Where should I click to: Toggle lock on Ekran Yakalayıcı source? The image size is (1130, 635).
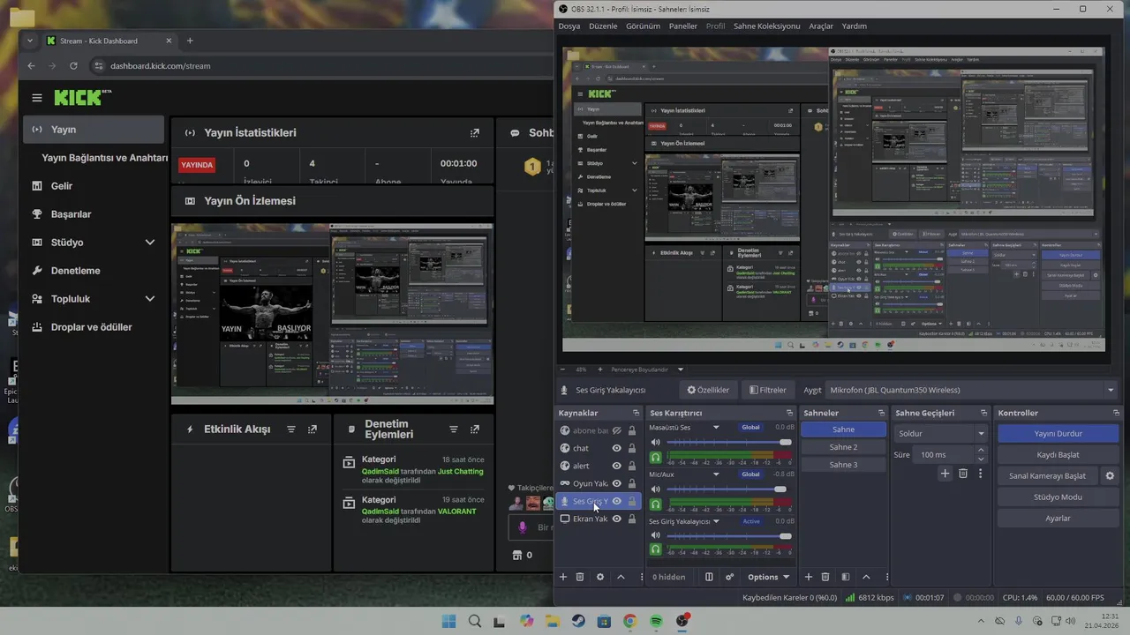pyautogui.click(x=632, y=519)
